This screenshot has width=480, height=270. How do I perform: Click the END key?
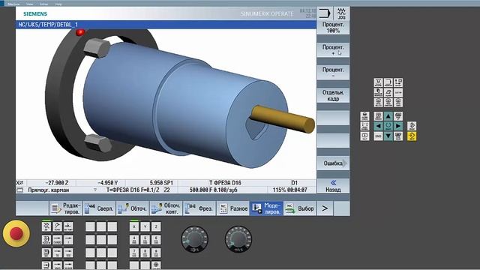click(378, 136)
